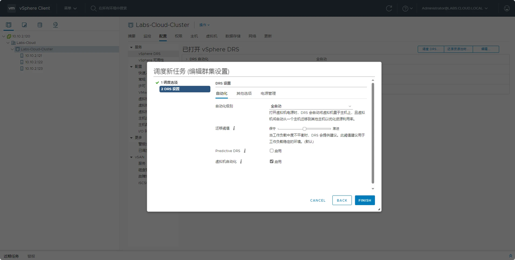
Task: Switch to the 其他选项 tab
Action: point(244,94)
